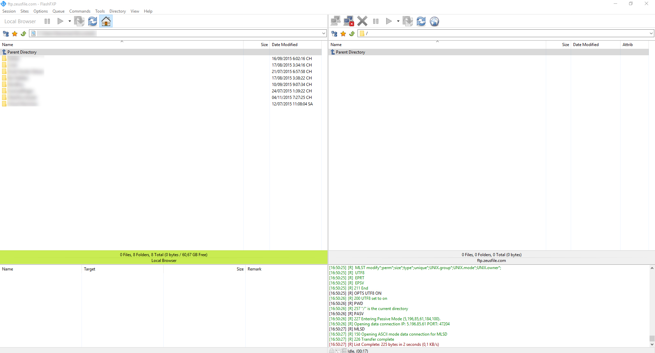Select the folder dated 04/11/2015 7:27:25 CH
The width and height of the screenshot is (655, 353).
coord(161,98)
